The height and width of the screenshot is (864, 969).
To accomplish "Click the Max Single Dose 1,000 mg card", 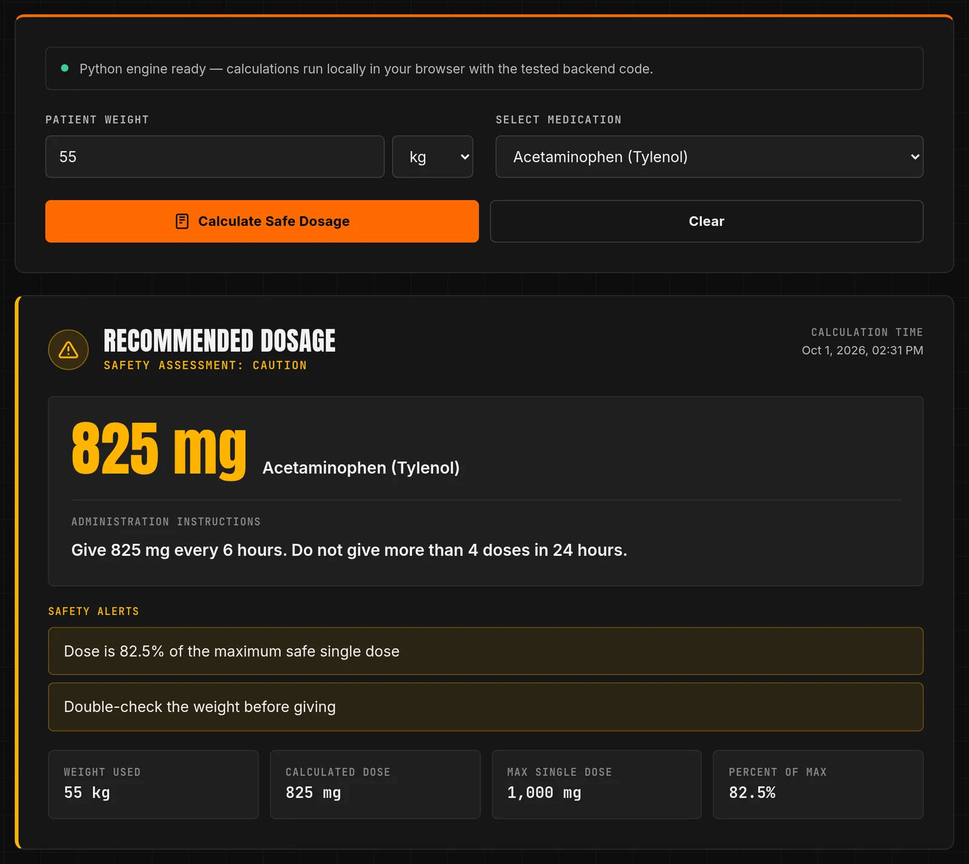I will [597, 785].
